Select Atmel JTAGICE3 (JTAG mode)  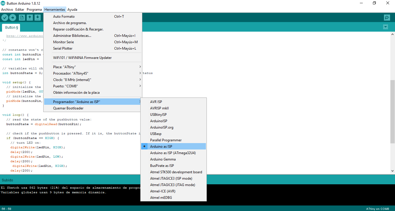173,185
